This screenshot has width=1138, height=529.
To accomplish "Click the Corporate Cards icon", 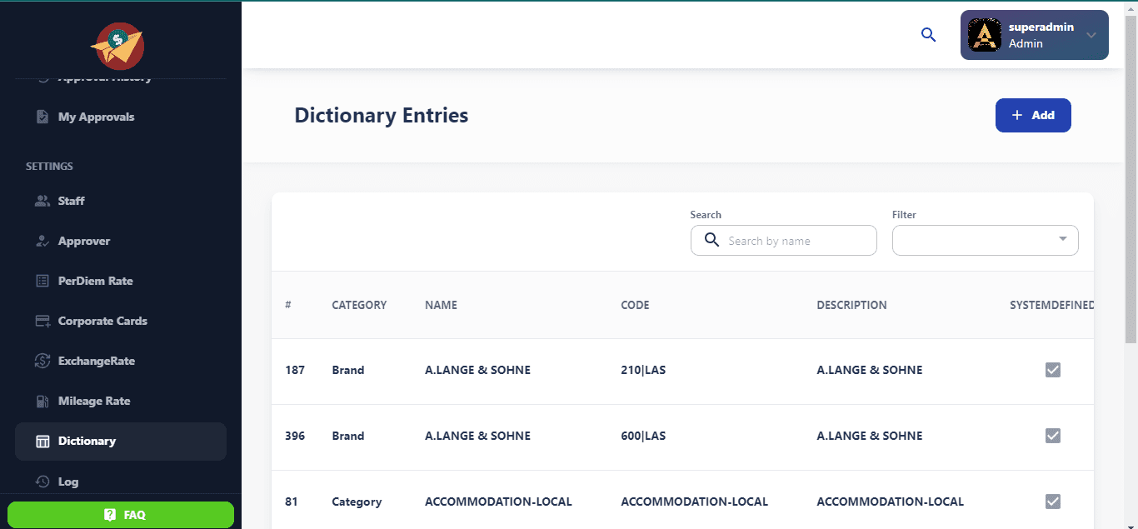I will [x=42, y=321].
